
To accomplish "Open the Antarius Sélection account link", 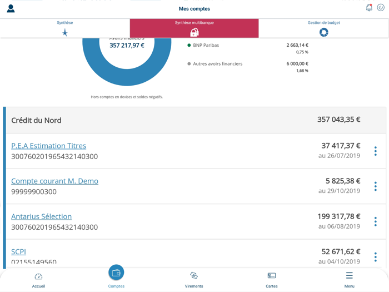I will click(x=42, y=216).
